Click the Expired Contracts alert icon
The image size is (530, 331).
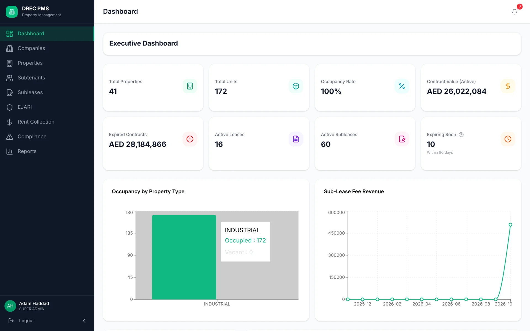pyautogui.click(x=190, y=139)
